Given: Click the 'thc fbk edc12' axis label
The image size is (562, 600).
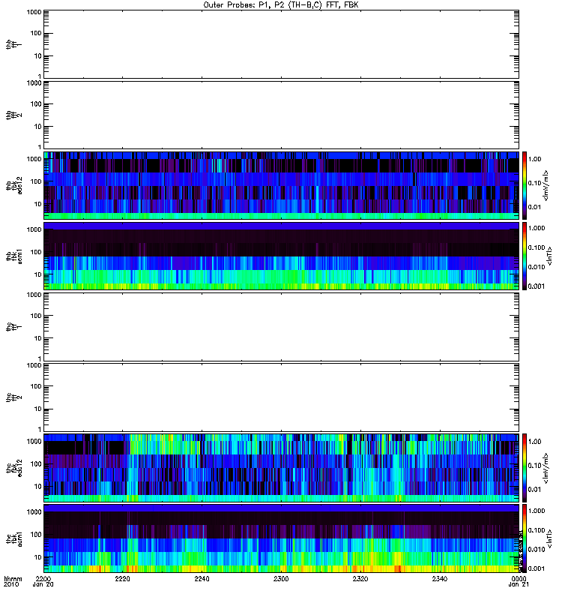Looking at the screenshot, I should [14, 468].
